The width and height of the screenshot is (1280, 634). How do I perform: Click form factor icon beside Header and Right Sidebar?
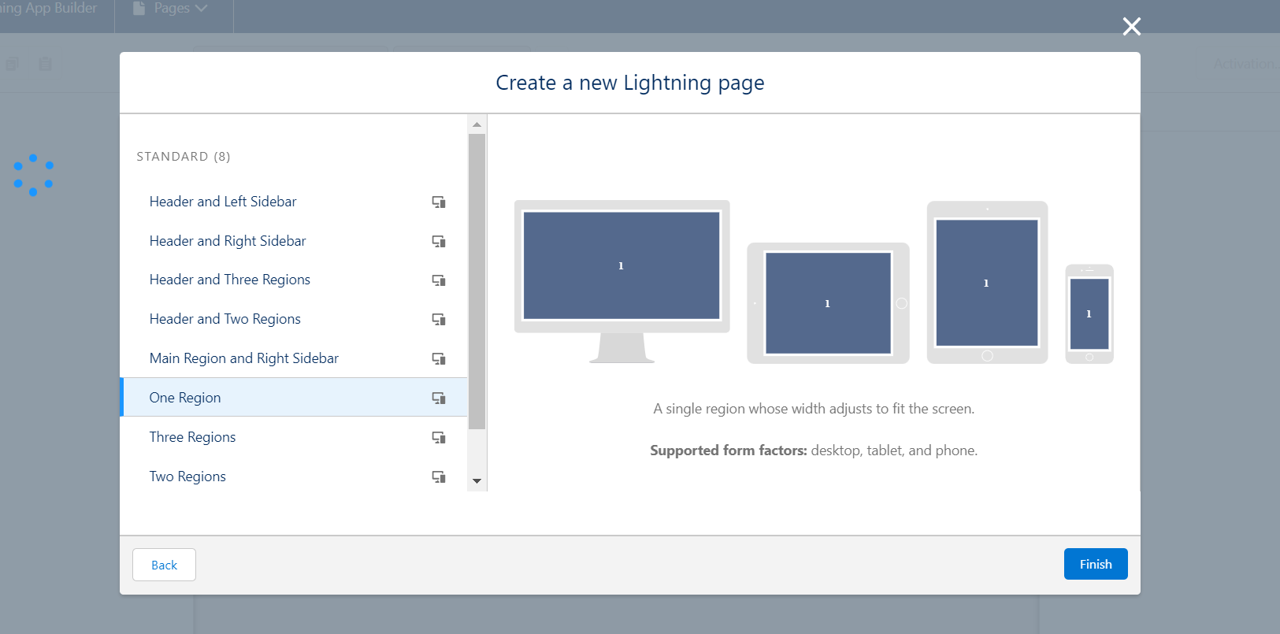439,241
